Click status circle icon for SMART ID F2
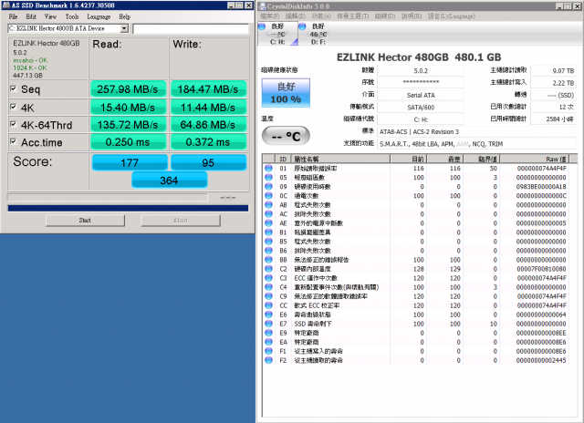The width and height of the screenshot is (584, 423). pos(268,360)
